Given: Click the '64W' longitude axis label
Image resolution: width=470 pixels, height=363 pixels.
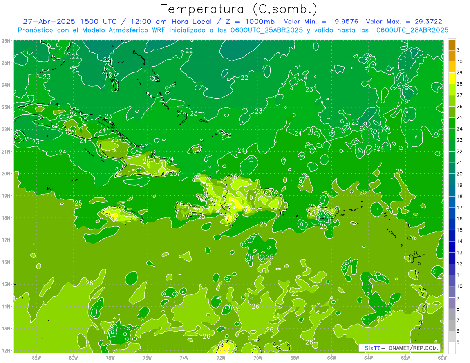Looking at the screenshot, I should [369, 358].
